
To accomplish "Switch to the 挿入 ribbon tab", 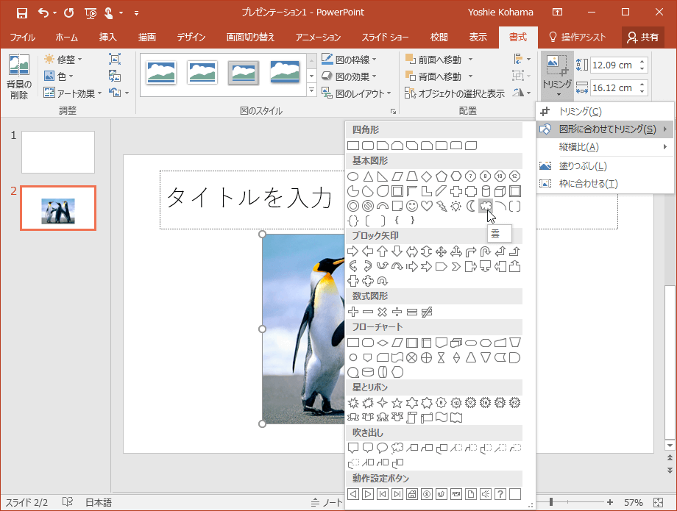I will [x=107, y=37].
